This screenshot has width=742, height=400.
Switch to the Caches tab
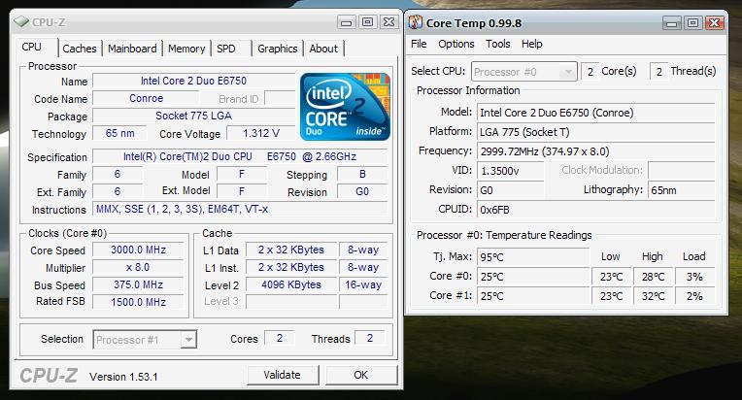tap(80, 49)
